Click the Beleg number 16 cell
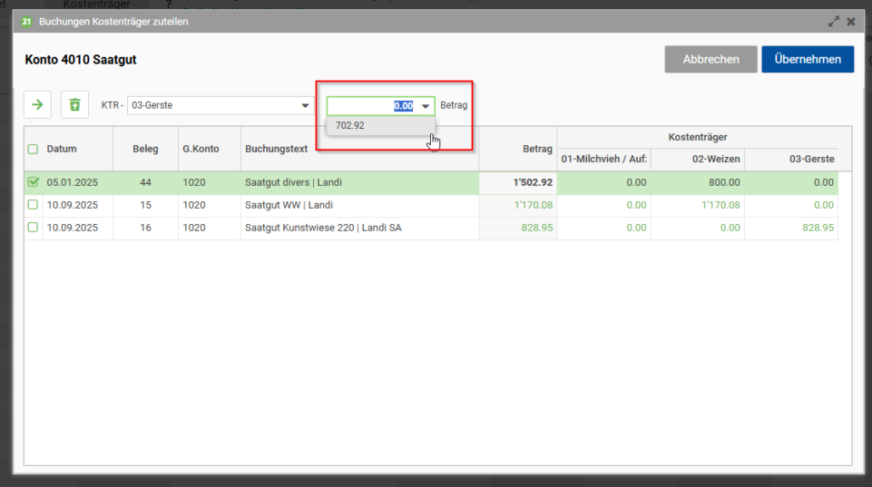 point(145,228)
